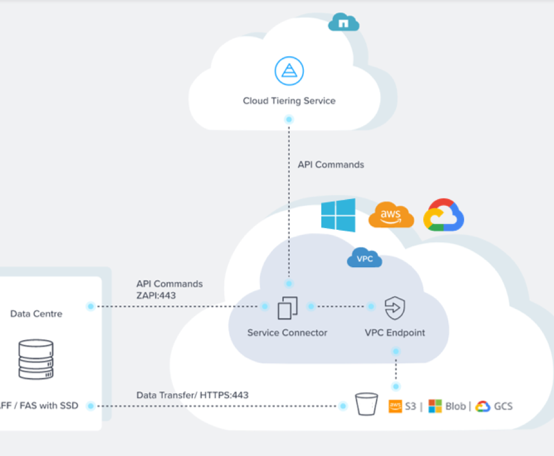Select the Google Cloud logo icon

click(x=444, y=215)
